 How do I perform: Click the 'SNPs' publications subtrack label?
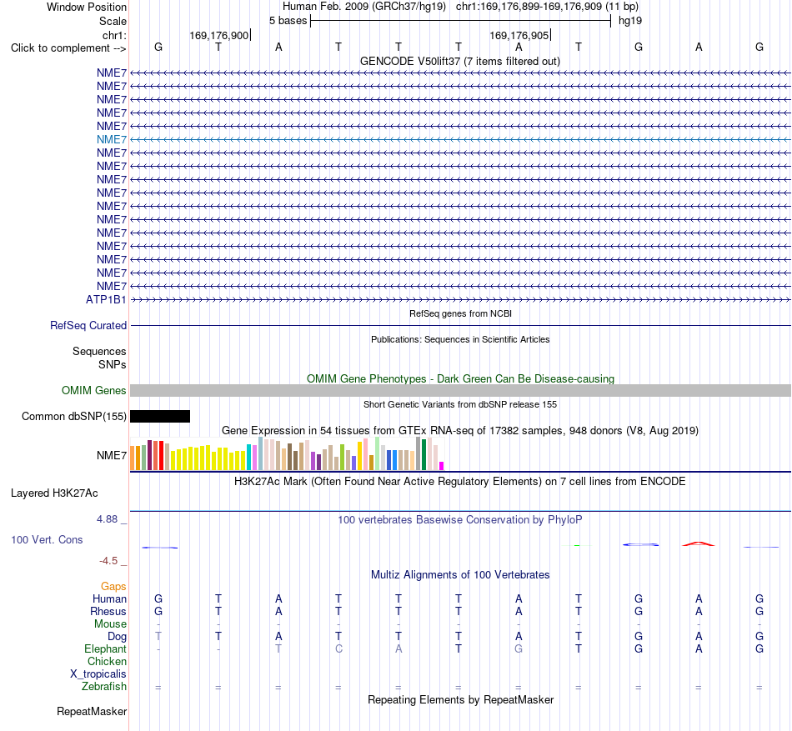pos(113,364)
